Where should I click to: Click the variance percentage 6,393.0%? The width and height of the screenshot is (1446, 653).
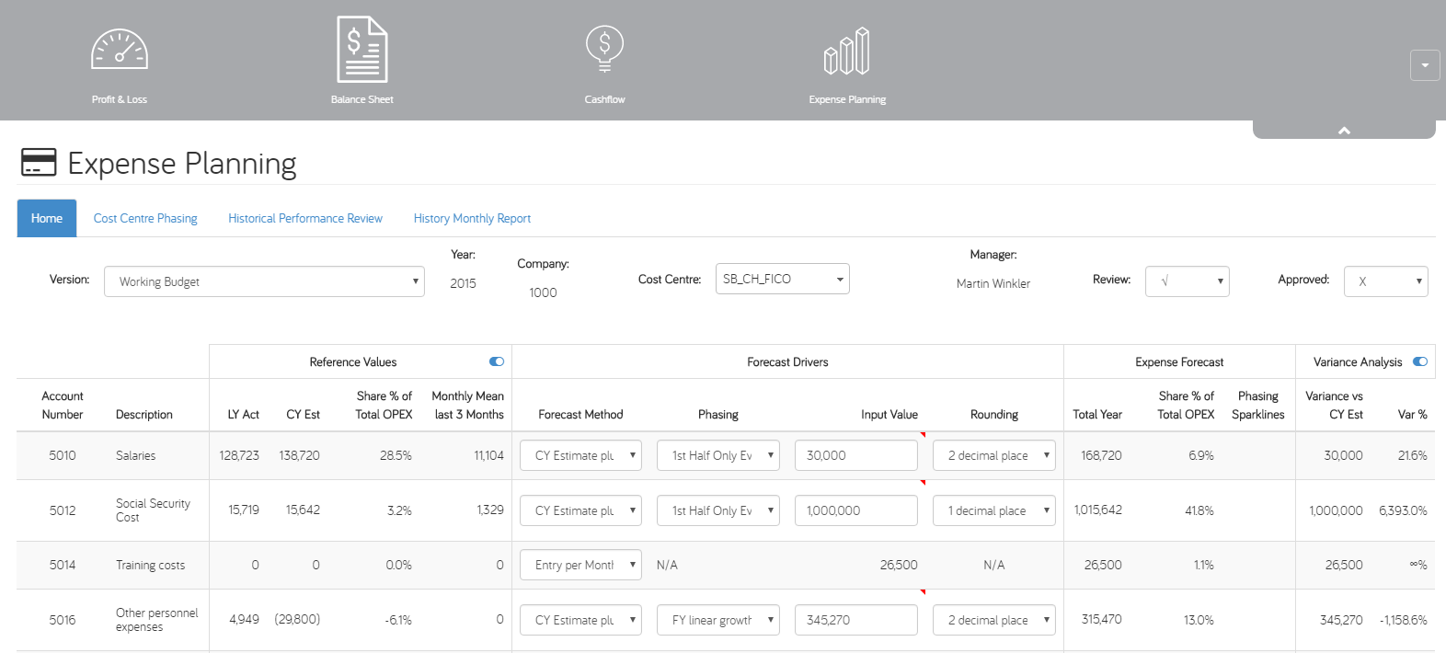(1403, 510)
